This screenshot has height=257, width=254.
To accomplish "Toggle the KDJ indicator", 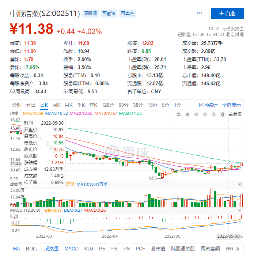I will (89, 249).
